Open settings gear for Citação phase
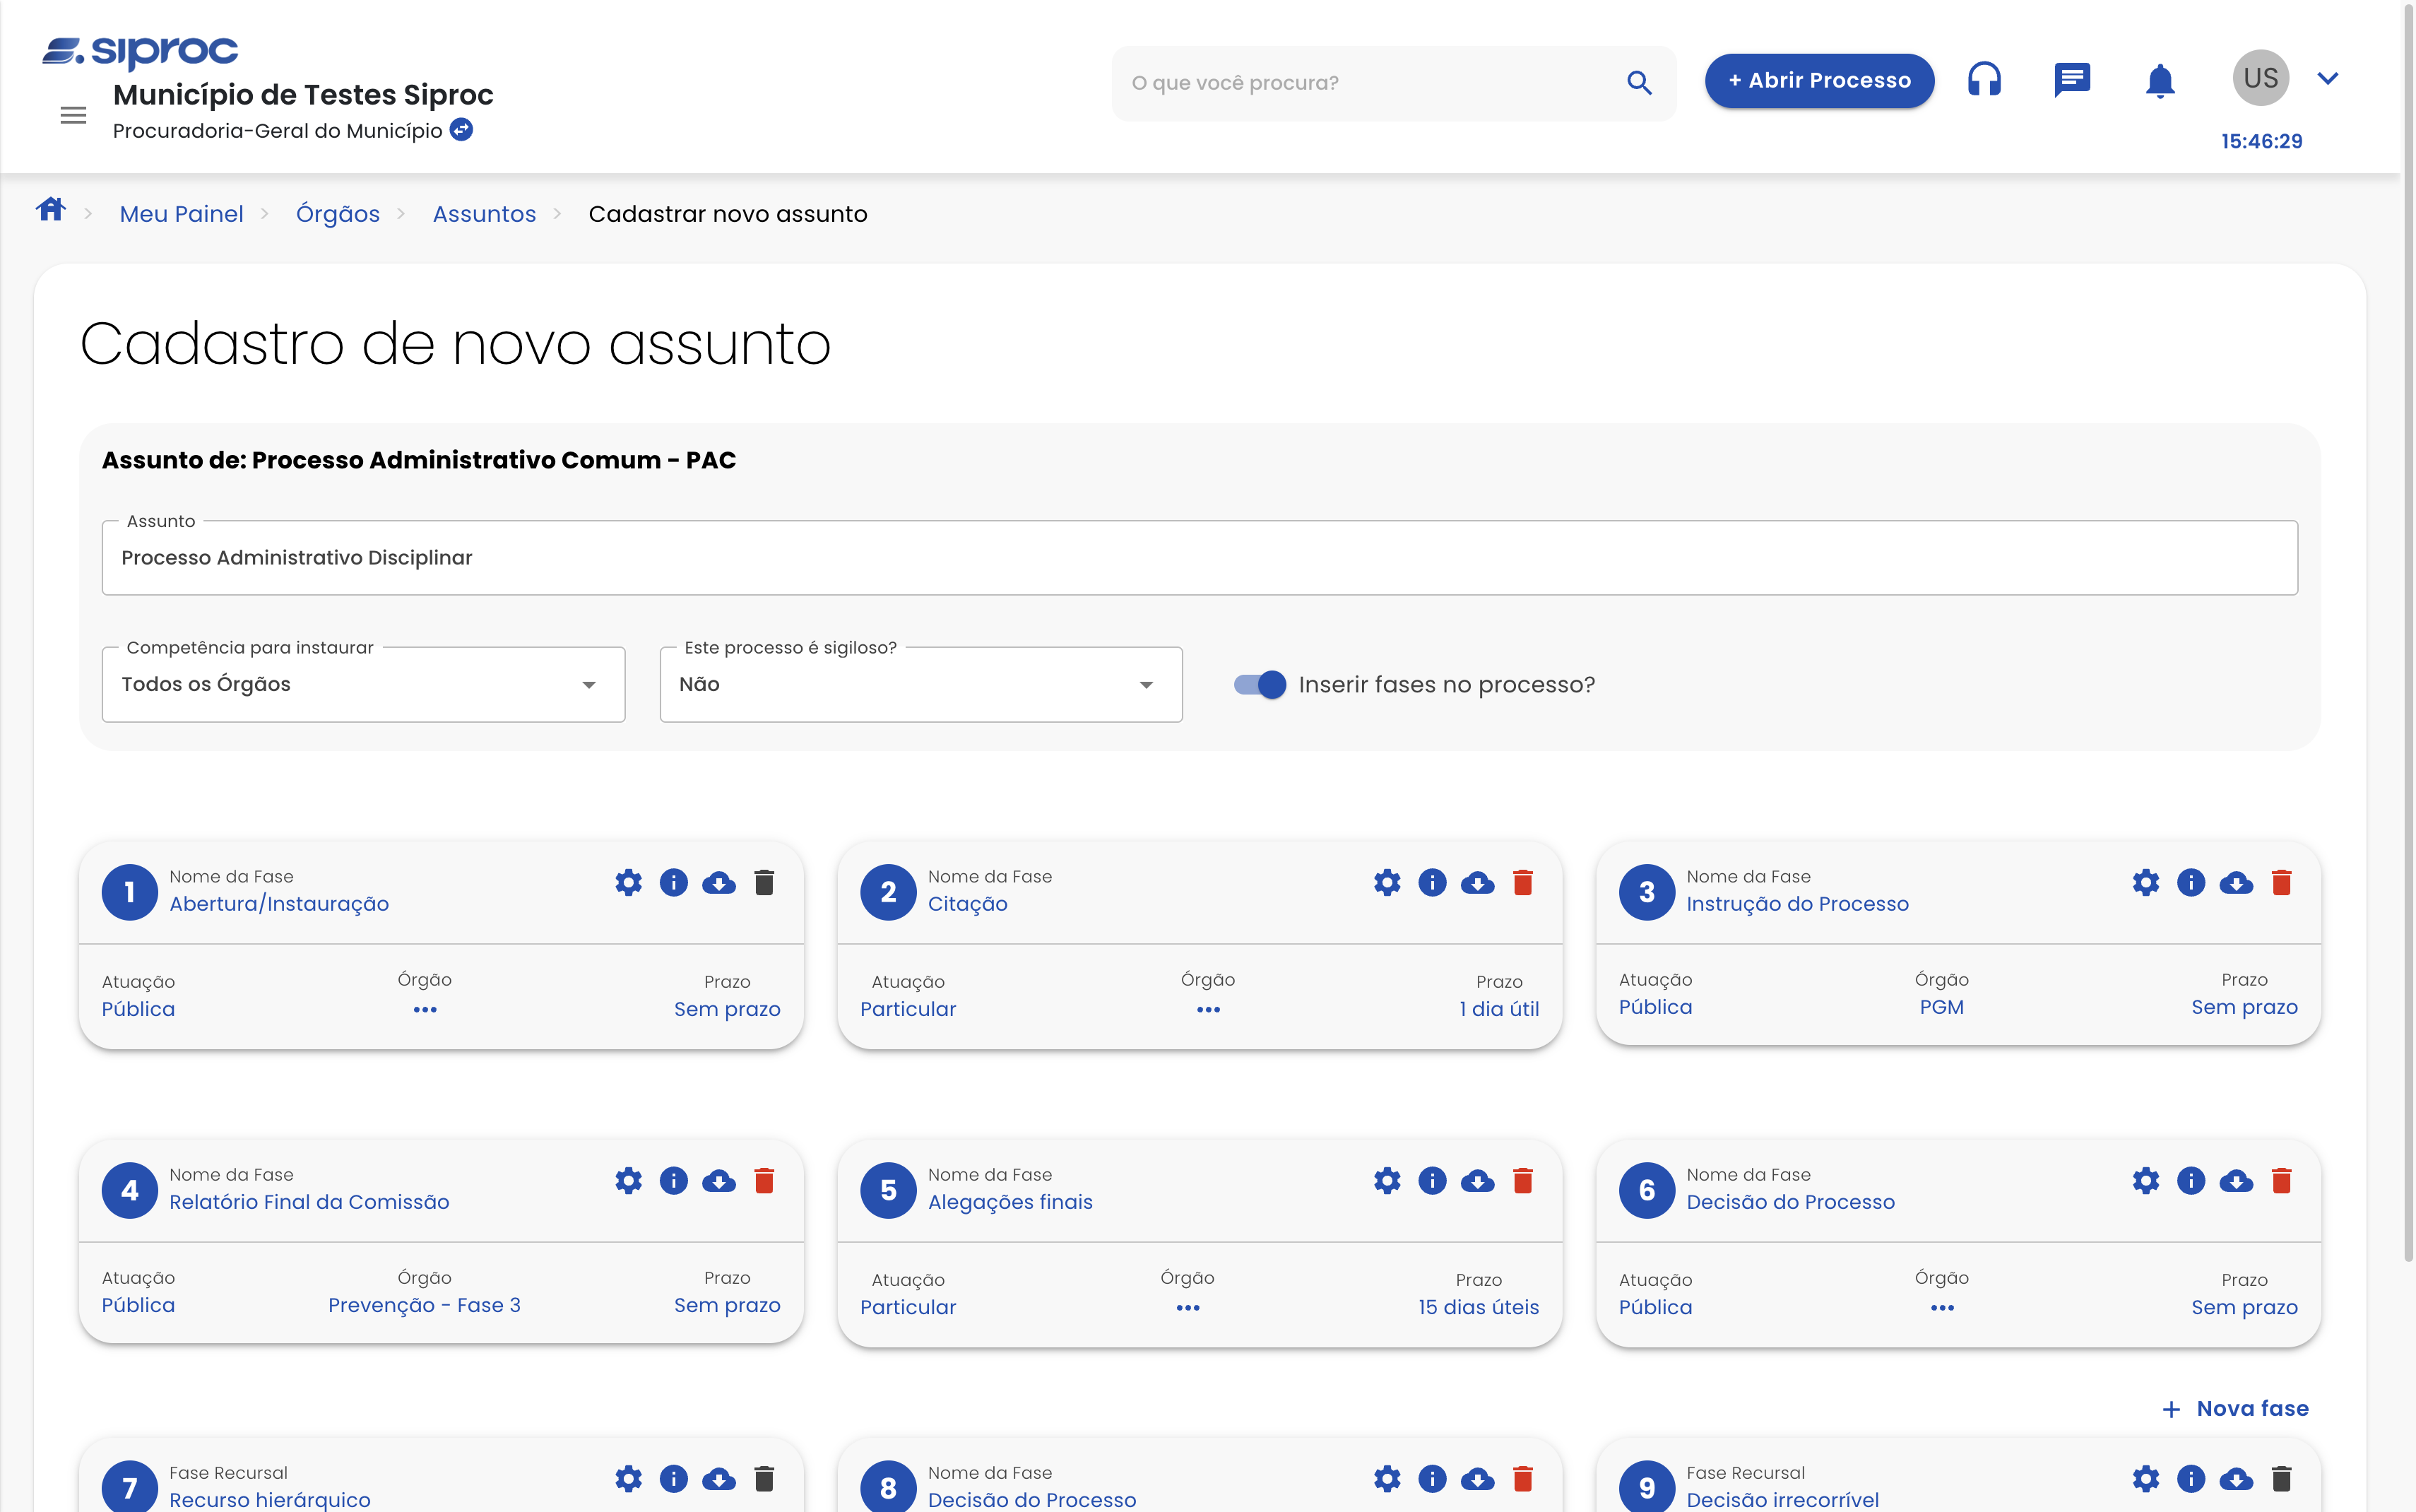This screenshot has height=1512, width=2416. click(x=1387, y=882)
